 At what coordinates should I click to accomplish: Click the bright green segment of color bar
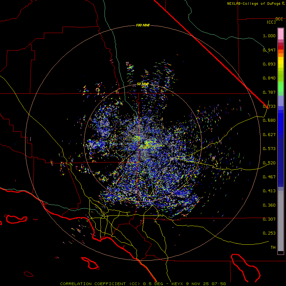click(281, 86)
